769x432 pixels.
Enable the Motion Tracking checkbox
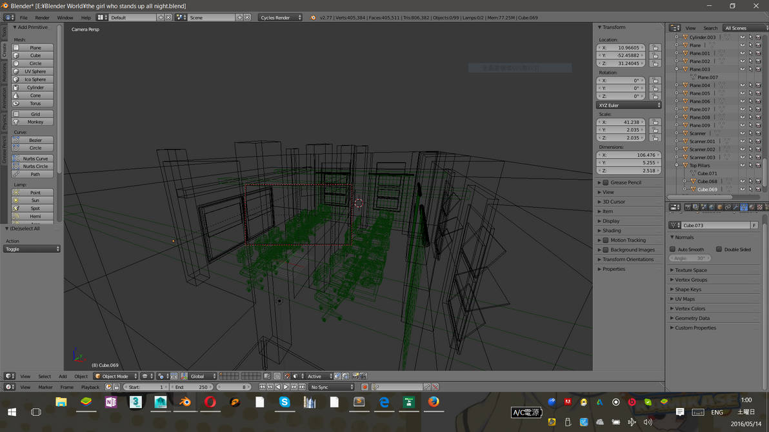pyautogui.click(x=606, y=241)
